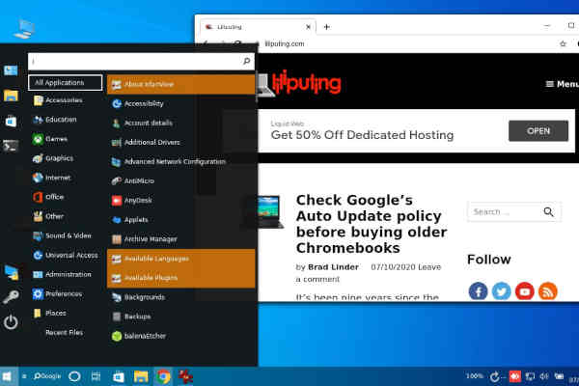Open the folder icon in menu sidebar

point(11,96)
